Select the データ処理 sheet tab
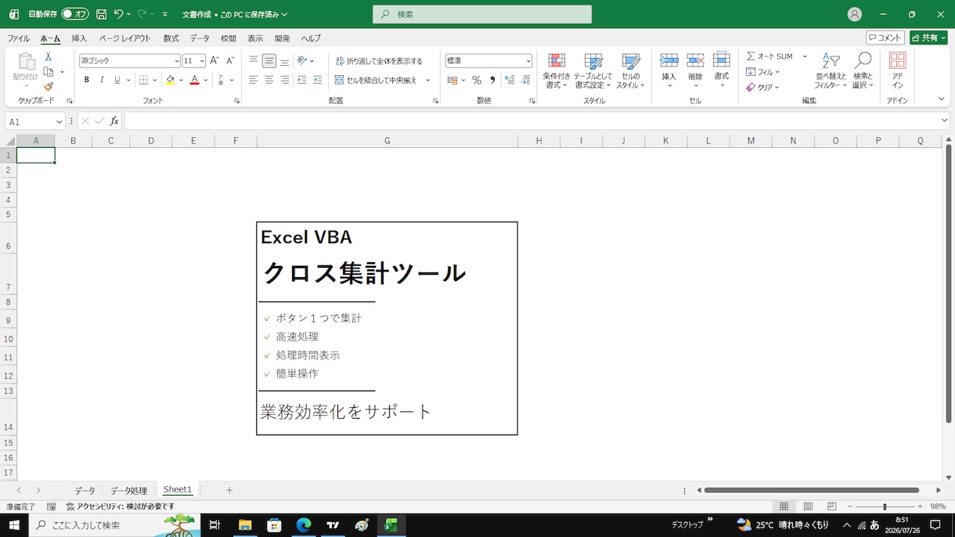Viewport: 955px width, 537px height. pyautogui.click(x=128, y=490)
